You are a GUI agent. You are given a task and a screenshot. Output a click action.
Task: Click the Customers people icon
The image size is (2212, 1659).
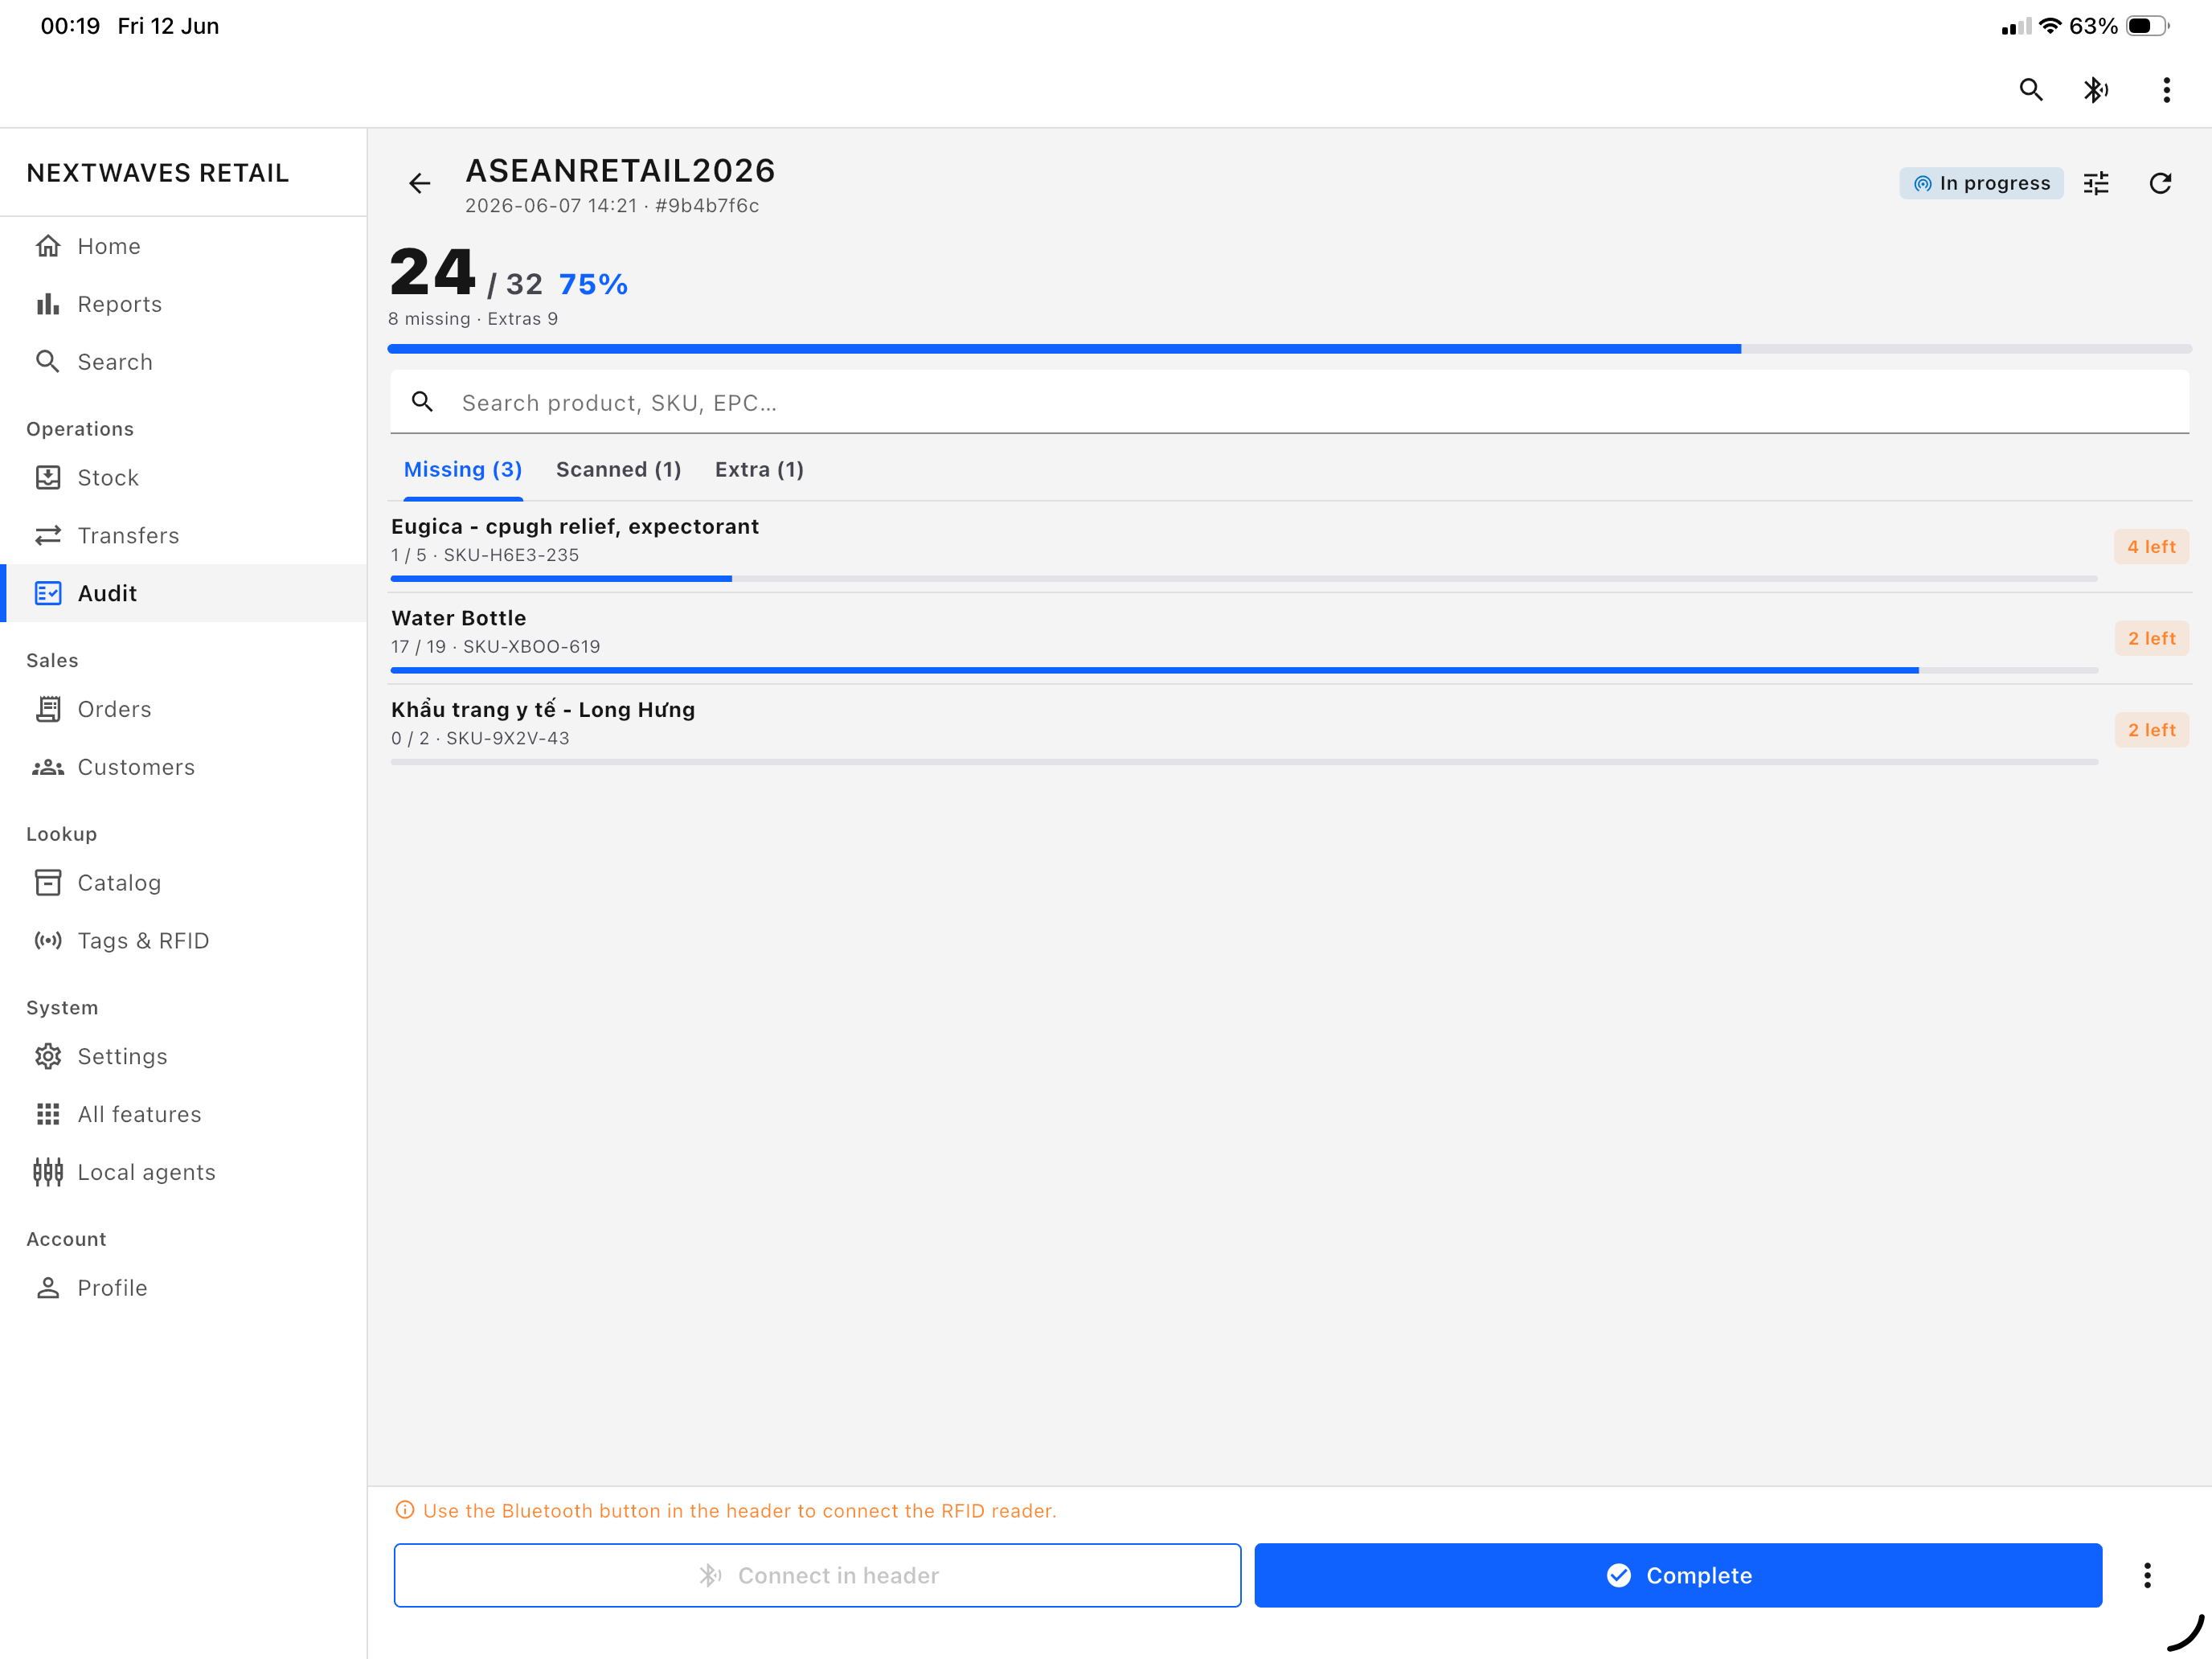point(48,767)
